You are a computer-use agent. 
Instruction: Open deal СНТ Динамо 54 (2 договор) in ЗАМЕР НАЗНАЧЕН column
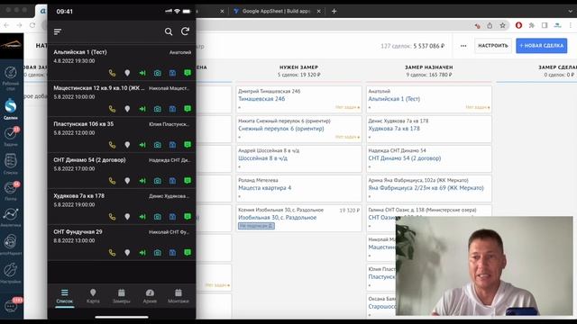pos(405,158)
